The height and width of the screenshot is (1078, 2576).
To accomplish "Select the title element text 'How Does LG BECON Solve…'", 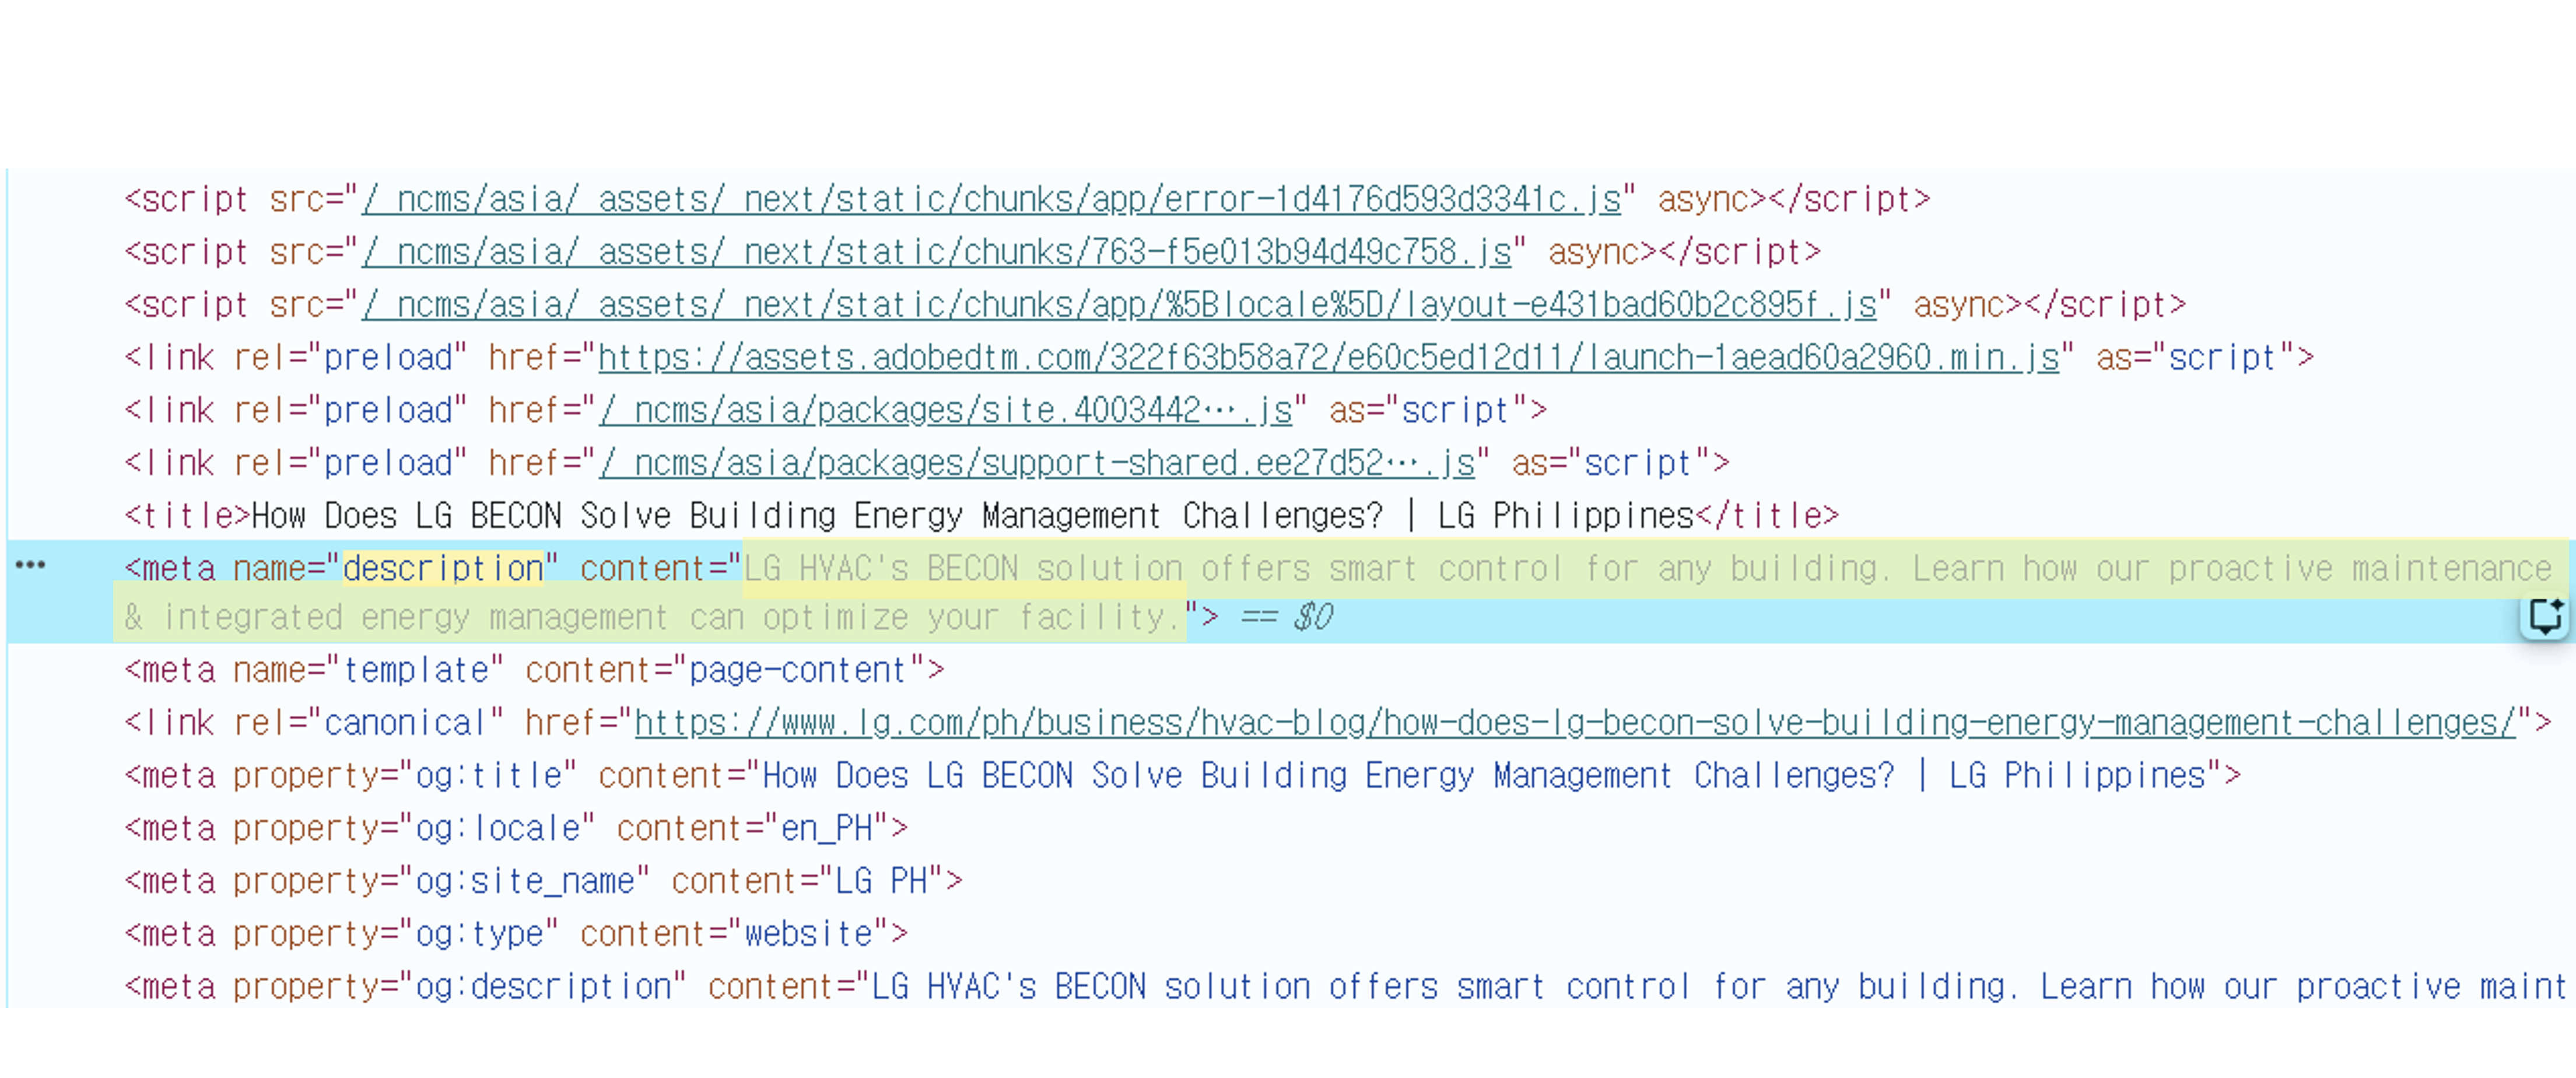I will [972, 516].
